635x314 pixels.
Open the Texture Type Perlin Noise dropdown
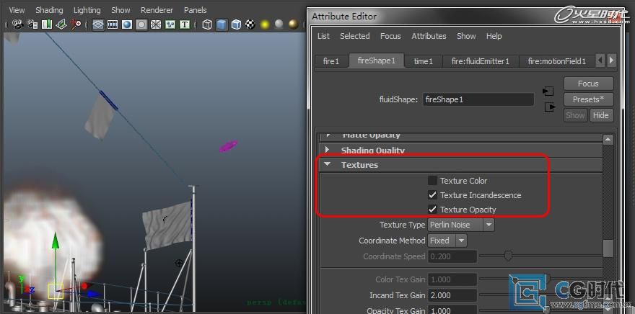pos(461,225)
